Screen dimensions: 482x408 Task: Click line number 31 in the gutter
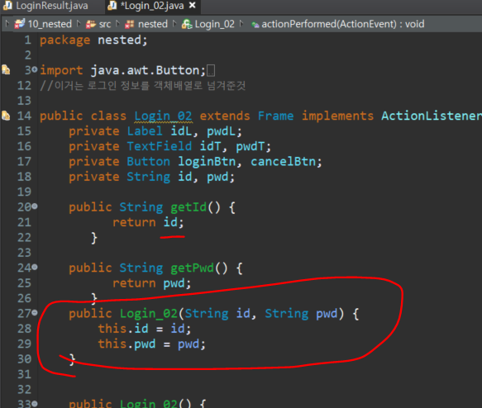click(x=25, y=374)
